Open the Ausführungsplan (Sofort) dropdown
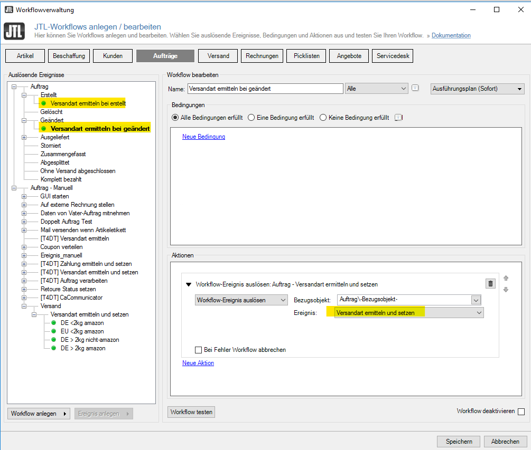The width and height of the screenshot is (531, 450). click(477, 89)
